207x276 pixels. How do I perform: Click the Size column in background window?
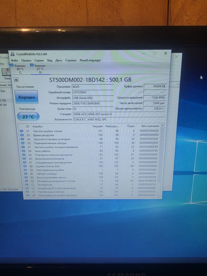click(x=3, y=91)
